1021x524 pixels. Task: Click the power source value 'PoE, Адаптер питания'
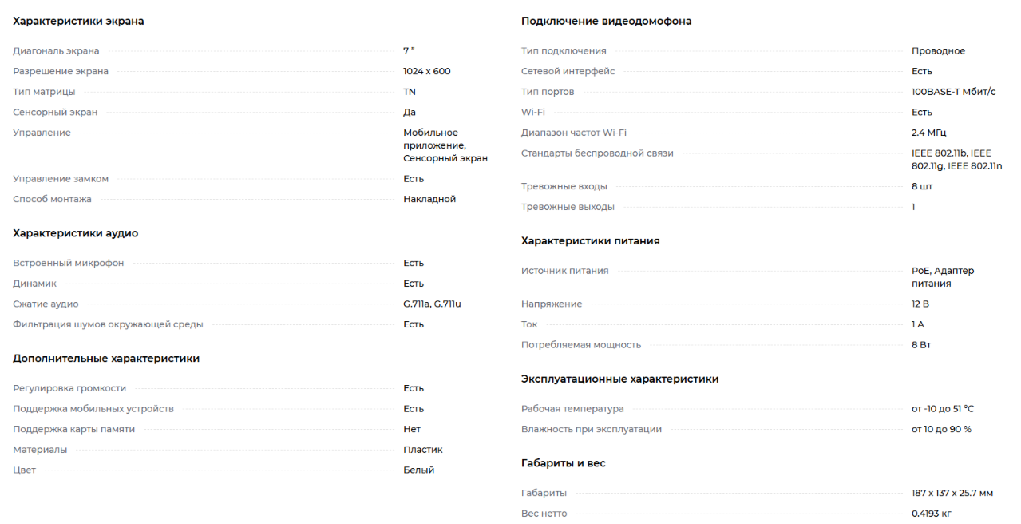(x=942, y=277)
